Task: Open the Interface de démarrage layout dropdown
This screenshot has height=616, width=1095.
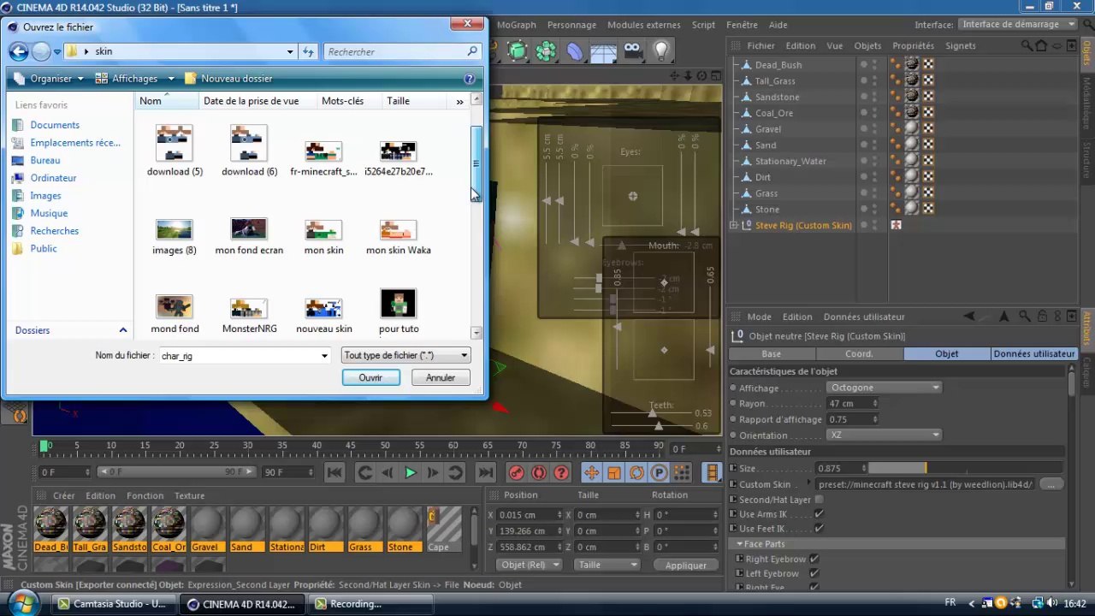Action: point(1018,25)
